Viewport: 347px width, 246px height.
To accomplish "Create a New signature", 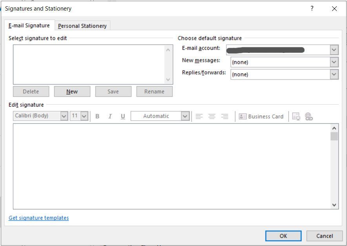I will pos(72,92).
